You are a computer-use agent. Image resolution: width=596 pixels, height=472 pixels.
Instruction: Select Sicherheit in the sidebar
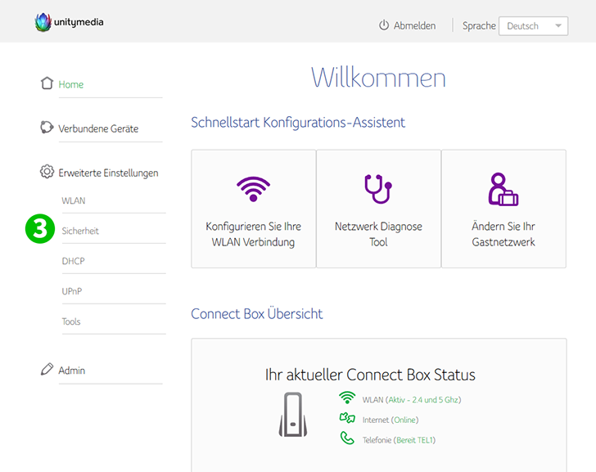(80, 231)
